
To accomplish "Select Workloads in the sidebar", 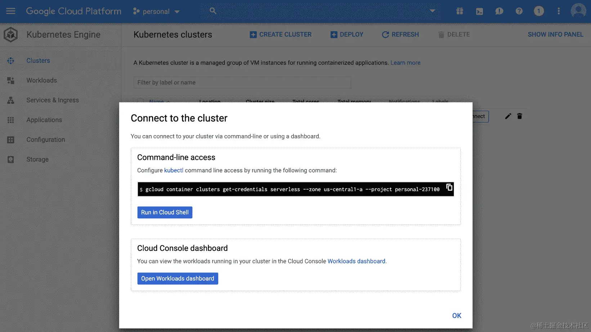I will 41,80.
